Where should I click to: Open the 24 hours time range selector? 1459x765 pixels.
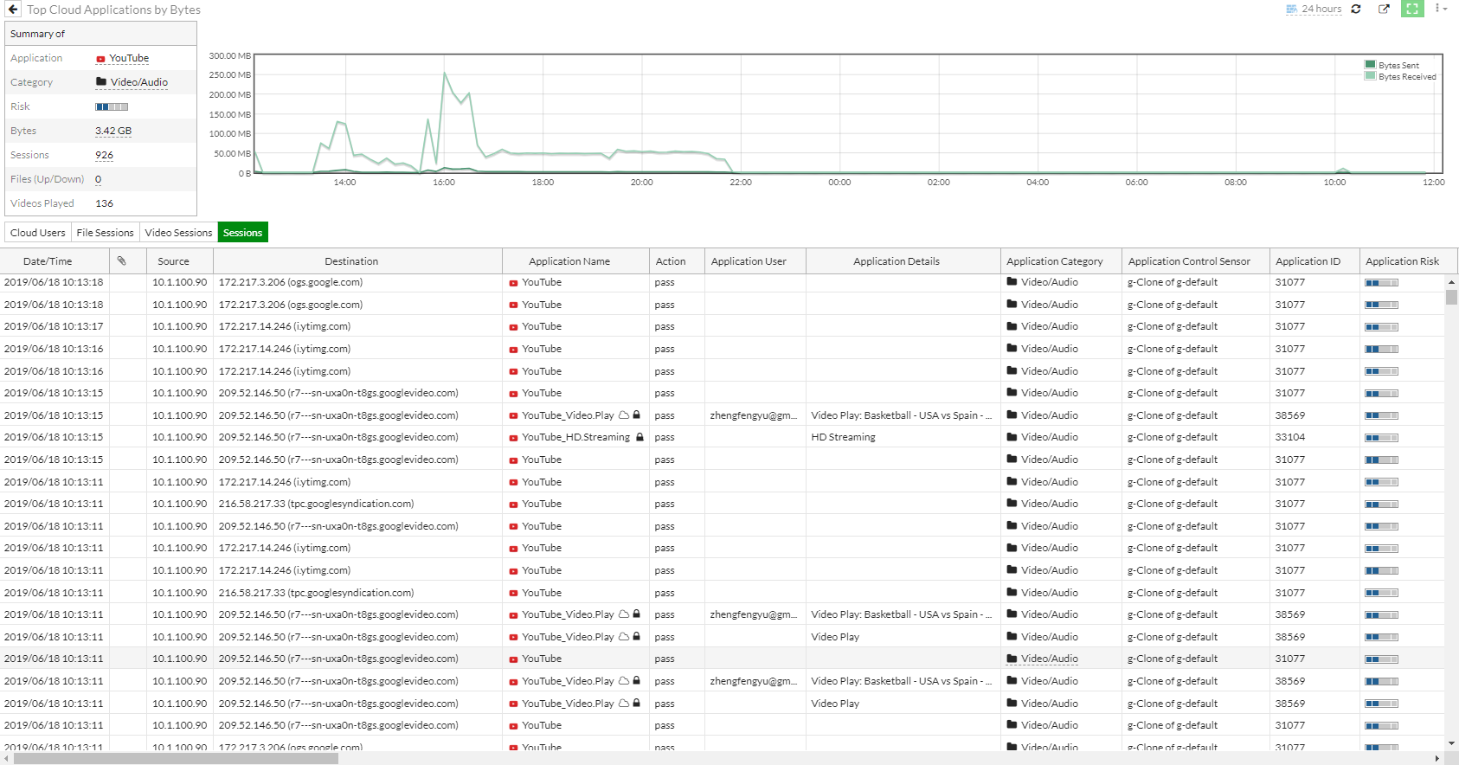click(1314, 10)
